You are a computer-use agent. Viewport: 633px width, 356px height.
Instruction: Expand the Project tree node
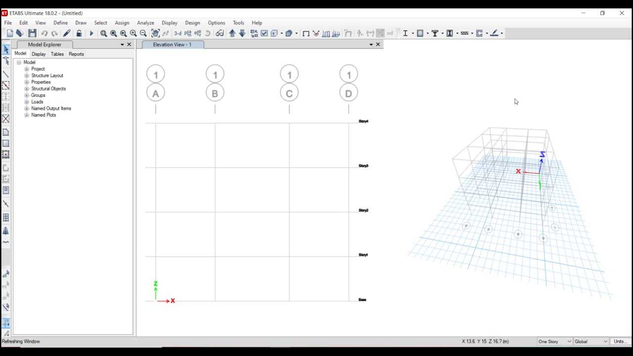click(x=27, y=69)
